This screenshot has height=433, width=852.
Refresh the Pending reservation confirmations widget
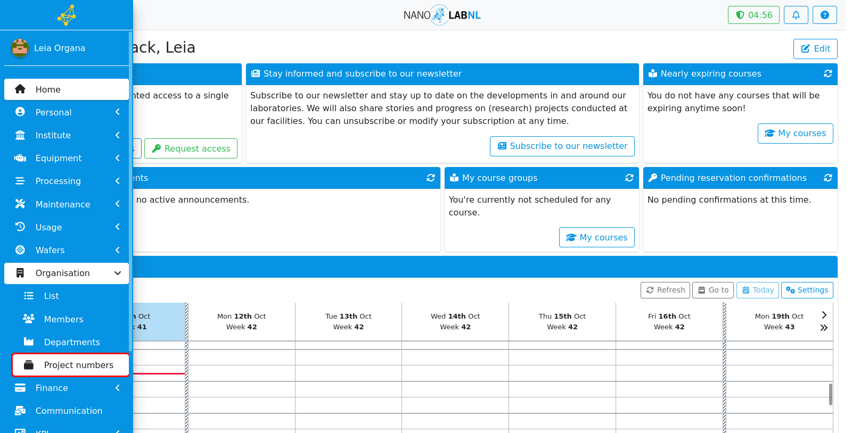pyautogui.click(x=828, y=178)
